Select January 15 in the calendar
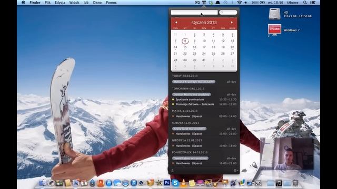Screen dimensions: 337x189 point(185,47)
